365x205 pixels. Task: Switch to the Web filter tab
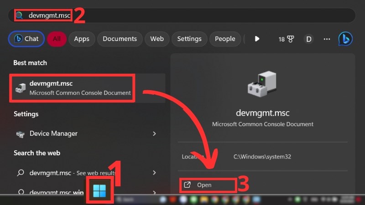point(157,39)
